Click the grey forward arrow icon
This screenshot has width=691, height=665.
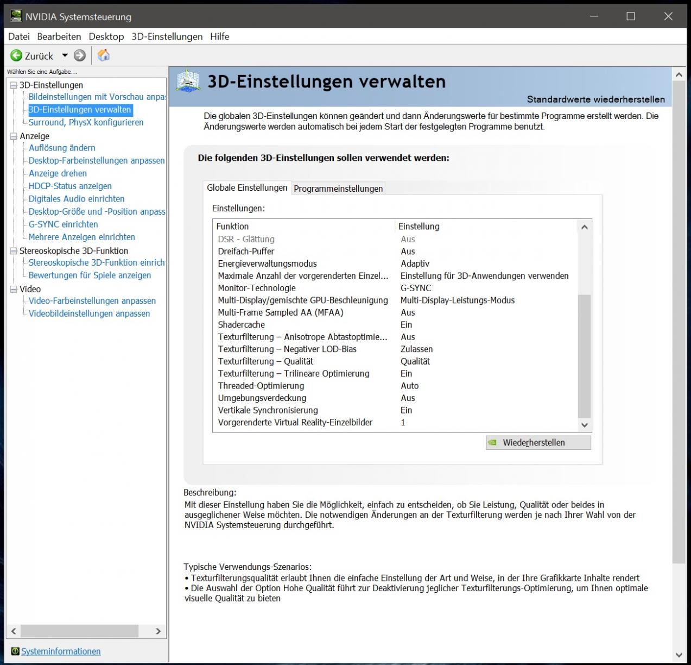(x=80, y=55)
